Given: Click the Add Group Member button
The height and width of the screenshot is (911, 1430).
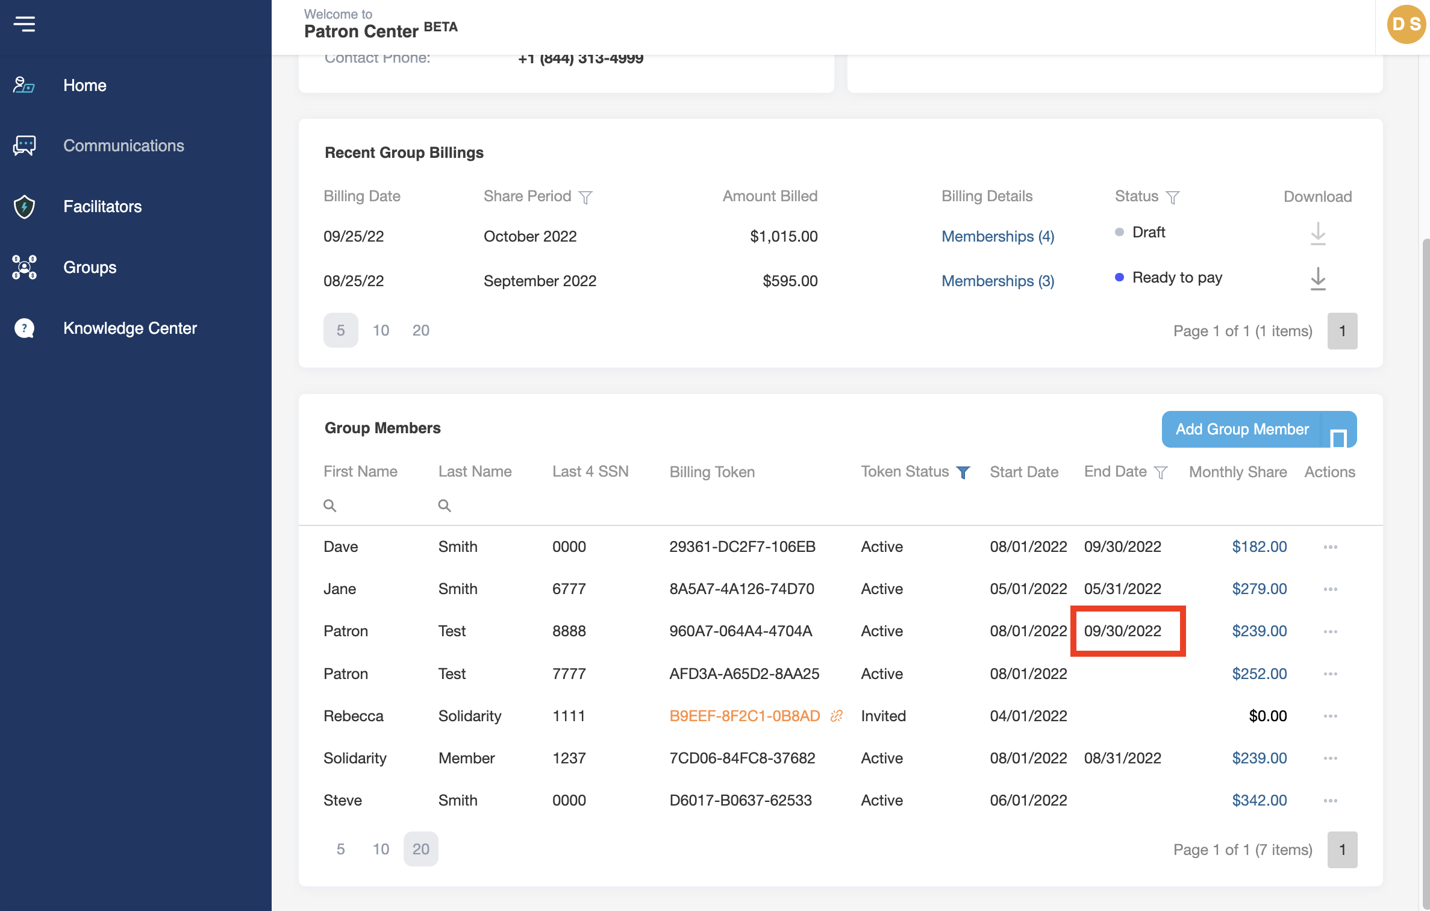Looking at the screenshot, I should pyautogui.click(x=1241, y=429).
